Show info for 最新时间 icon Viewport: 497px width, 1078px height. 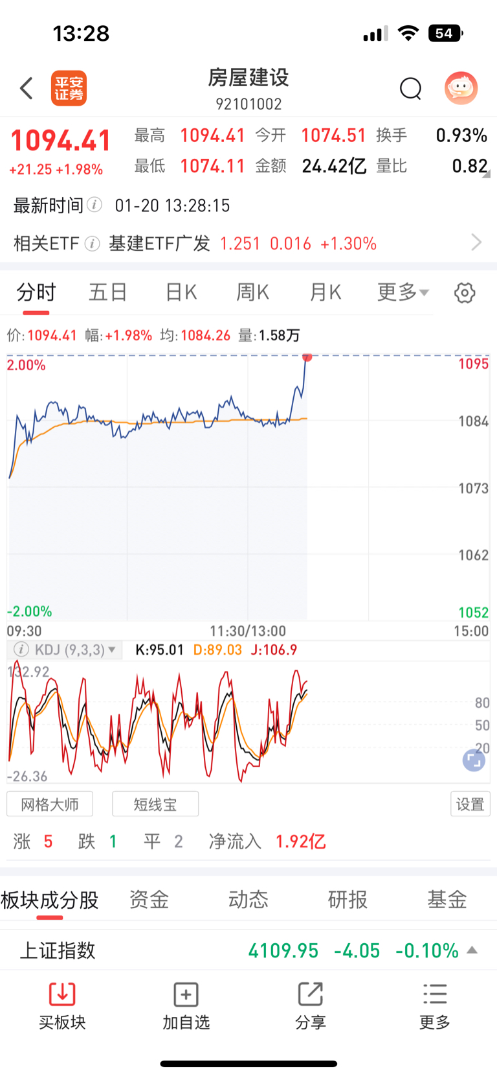coord(94,205)
